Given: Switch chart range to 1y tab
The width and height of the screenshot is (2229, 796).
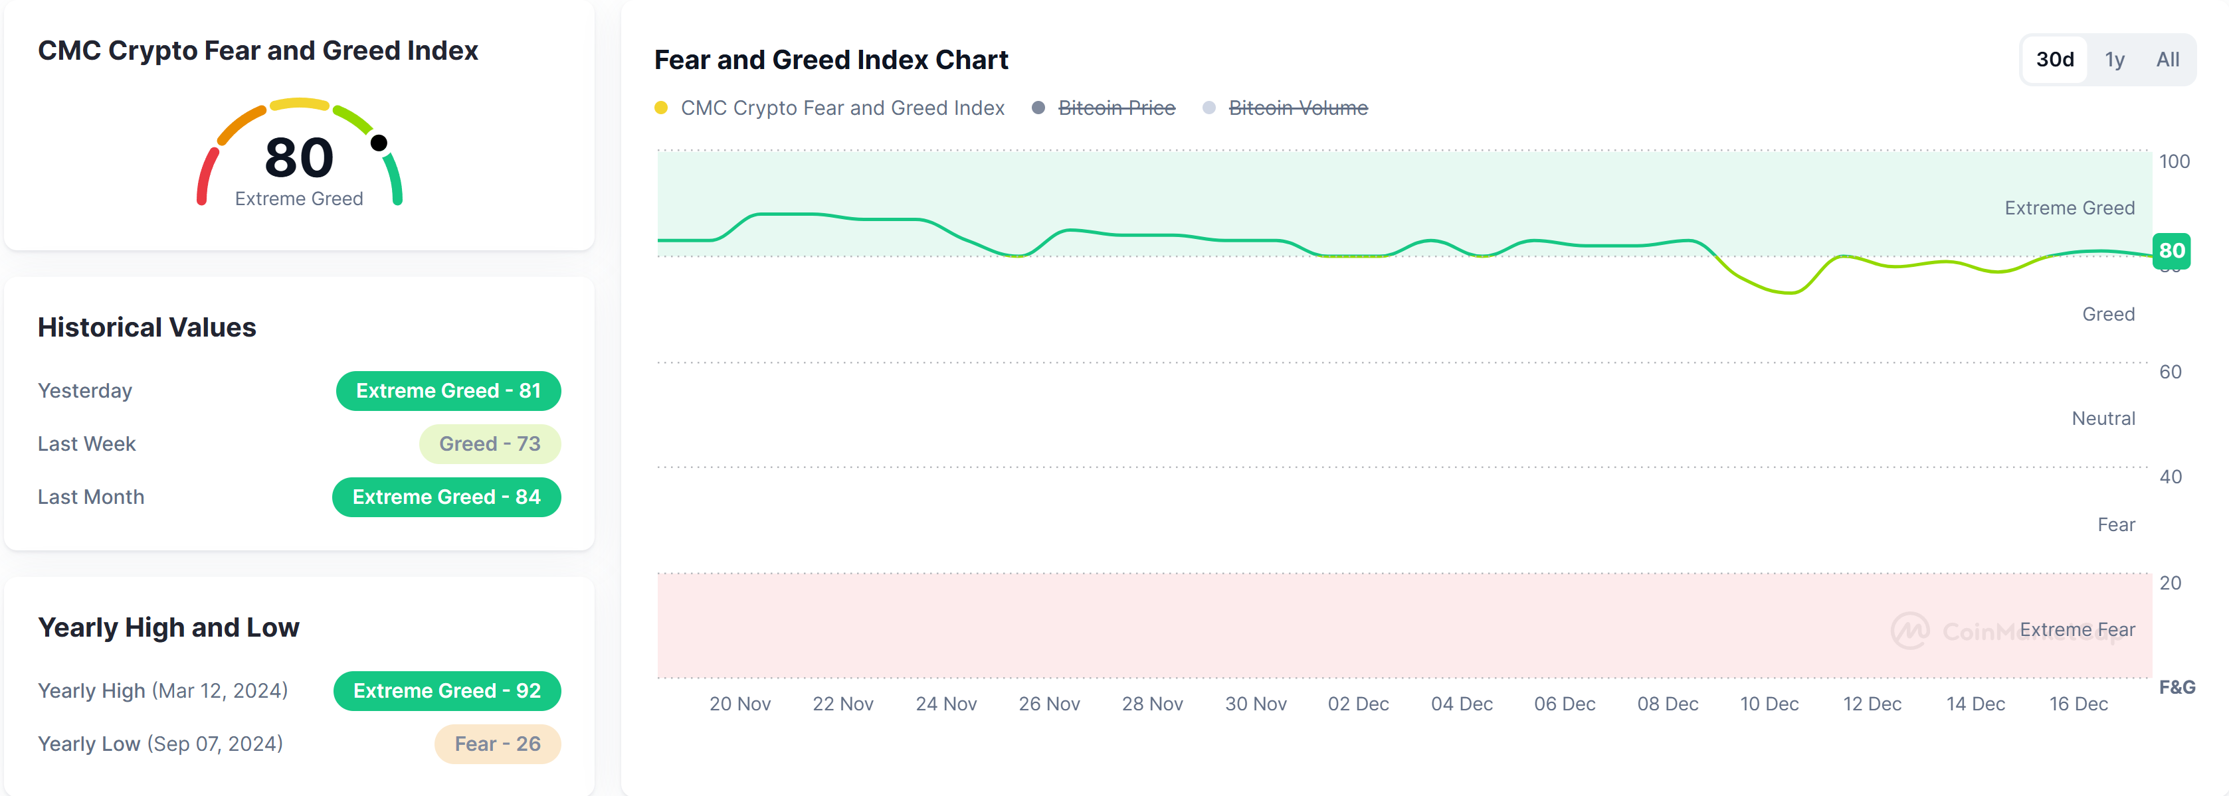Looking at the screenshot, I should 2114,60.
